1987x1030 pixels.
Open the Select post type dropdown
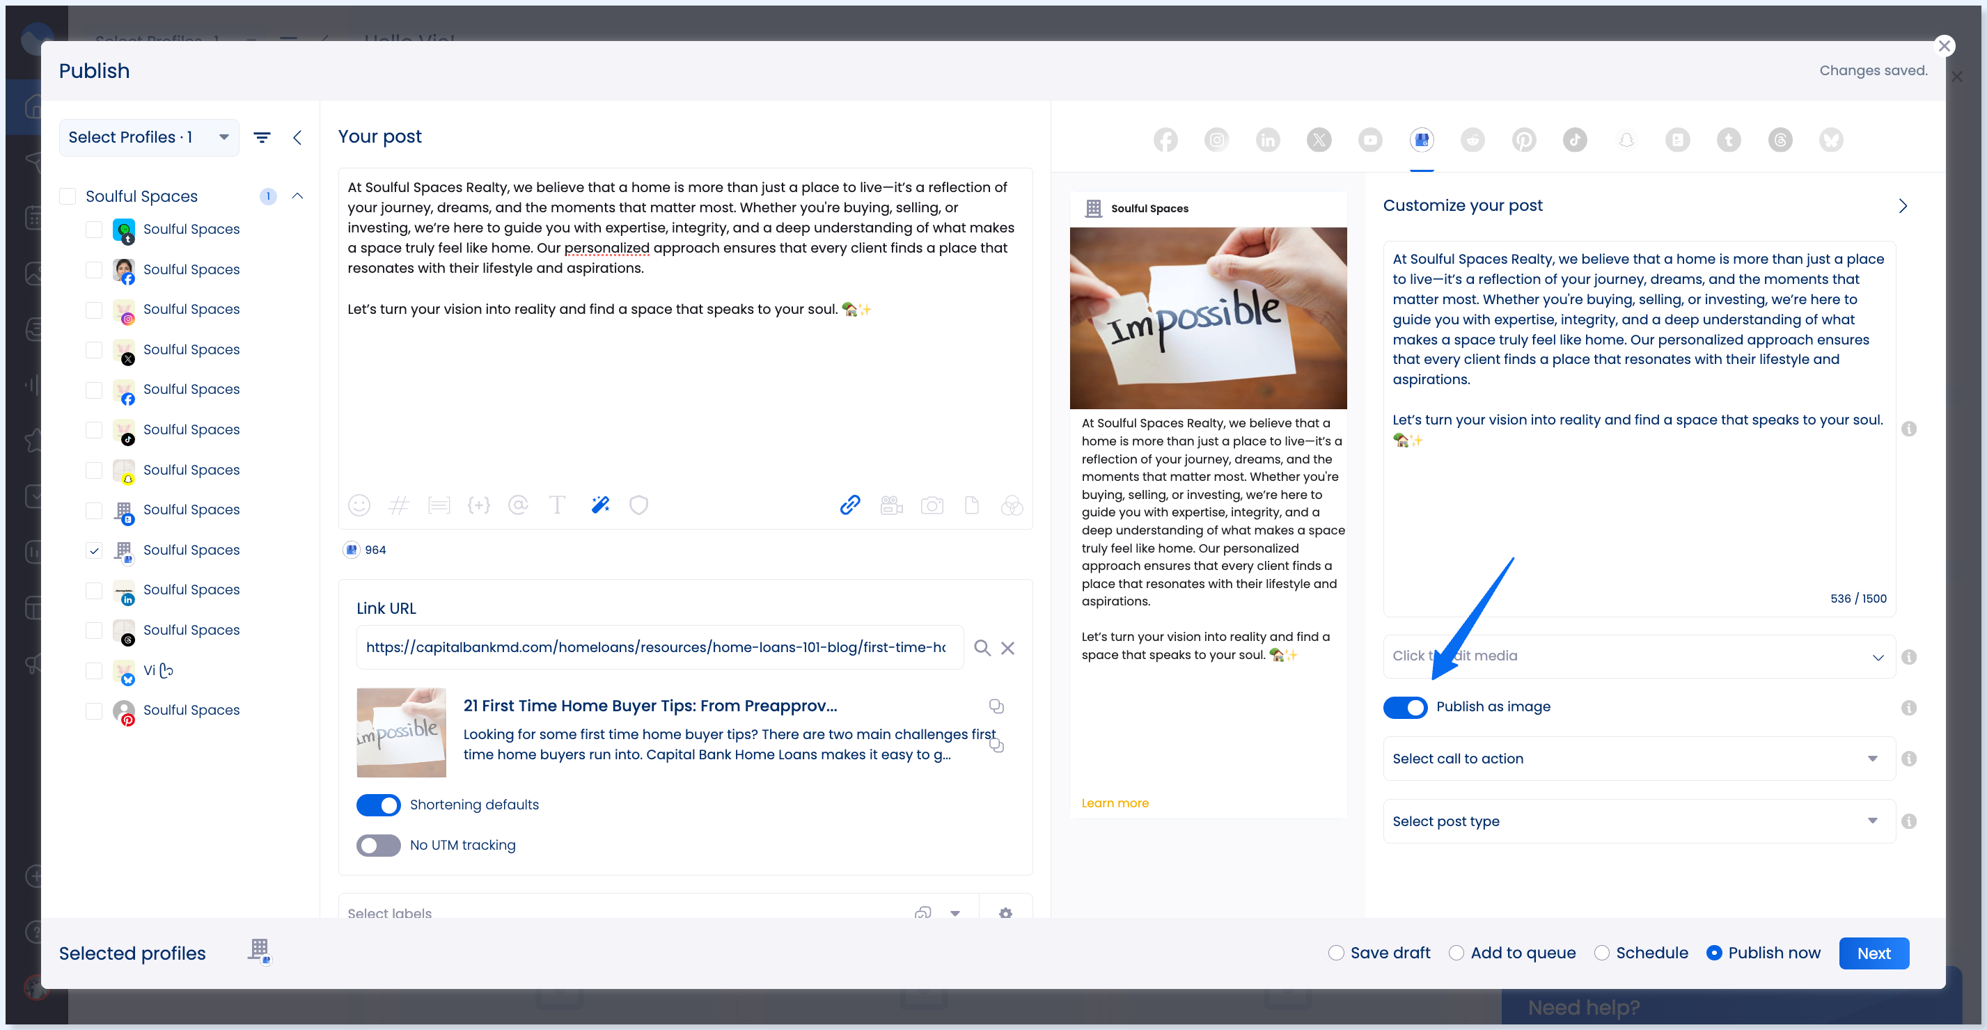pos(1639,821)
